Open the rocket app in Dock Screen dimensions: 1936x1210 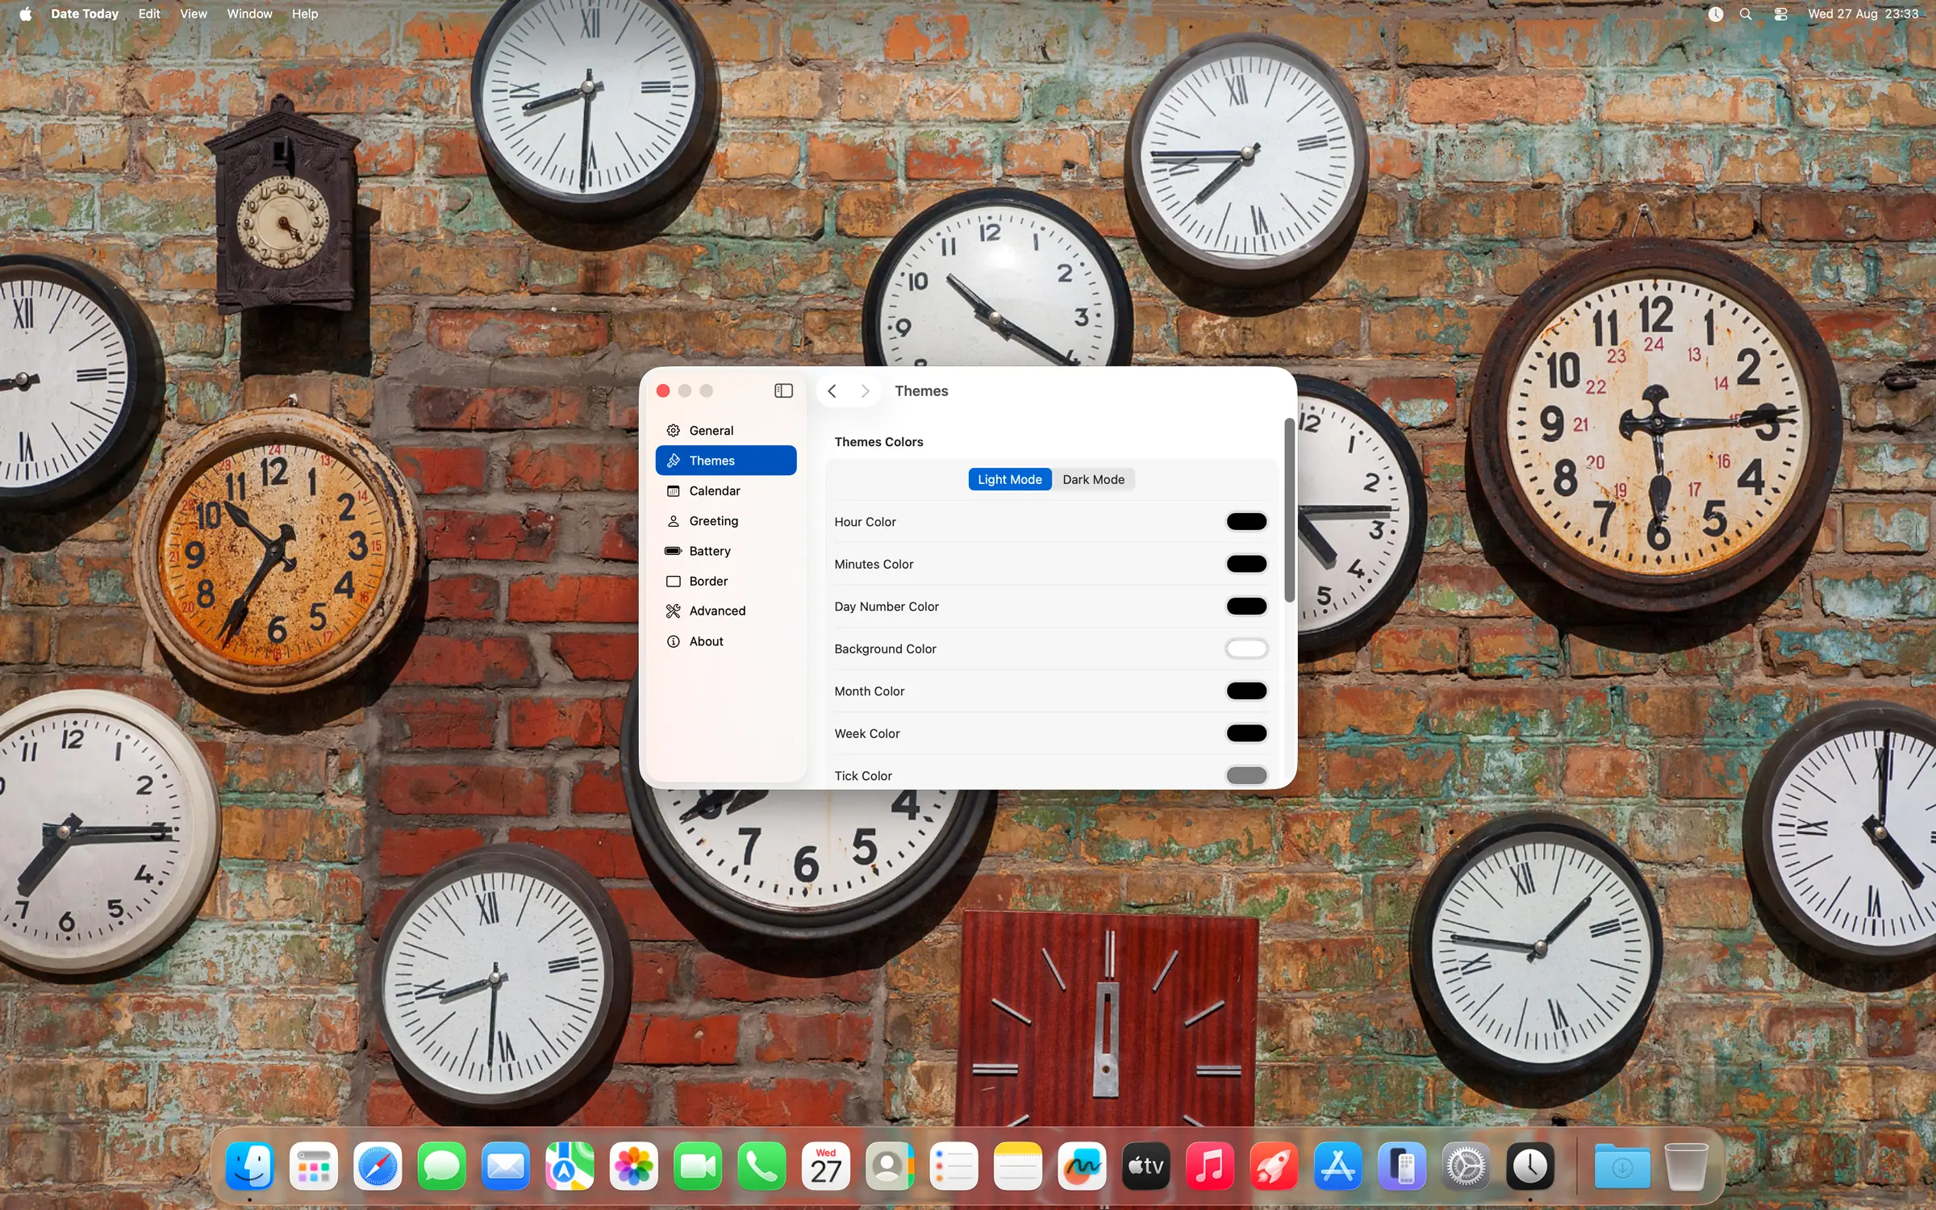[x=1274, y=1166]
